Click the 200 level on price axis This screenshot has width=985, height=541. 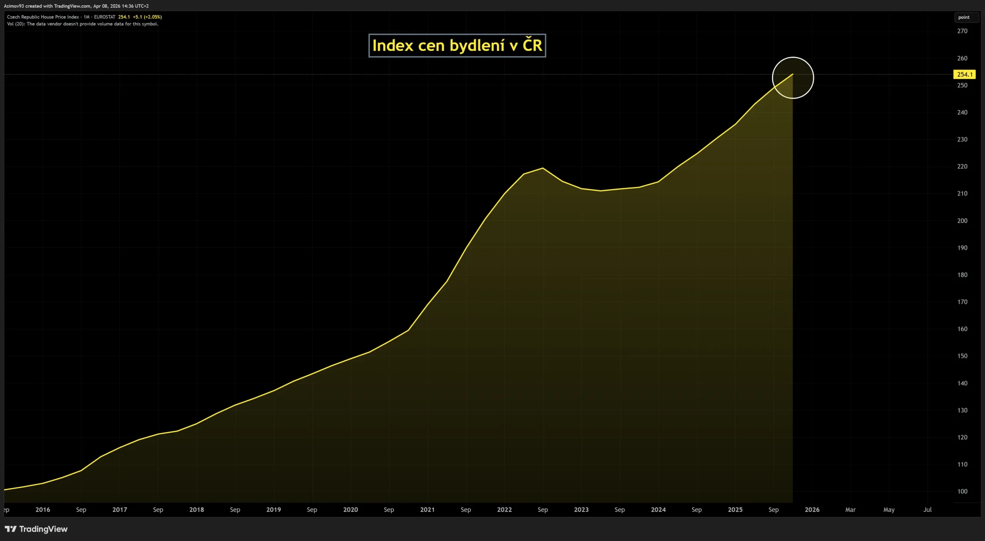click(962, 221)
